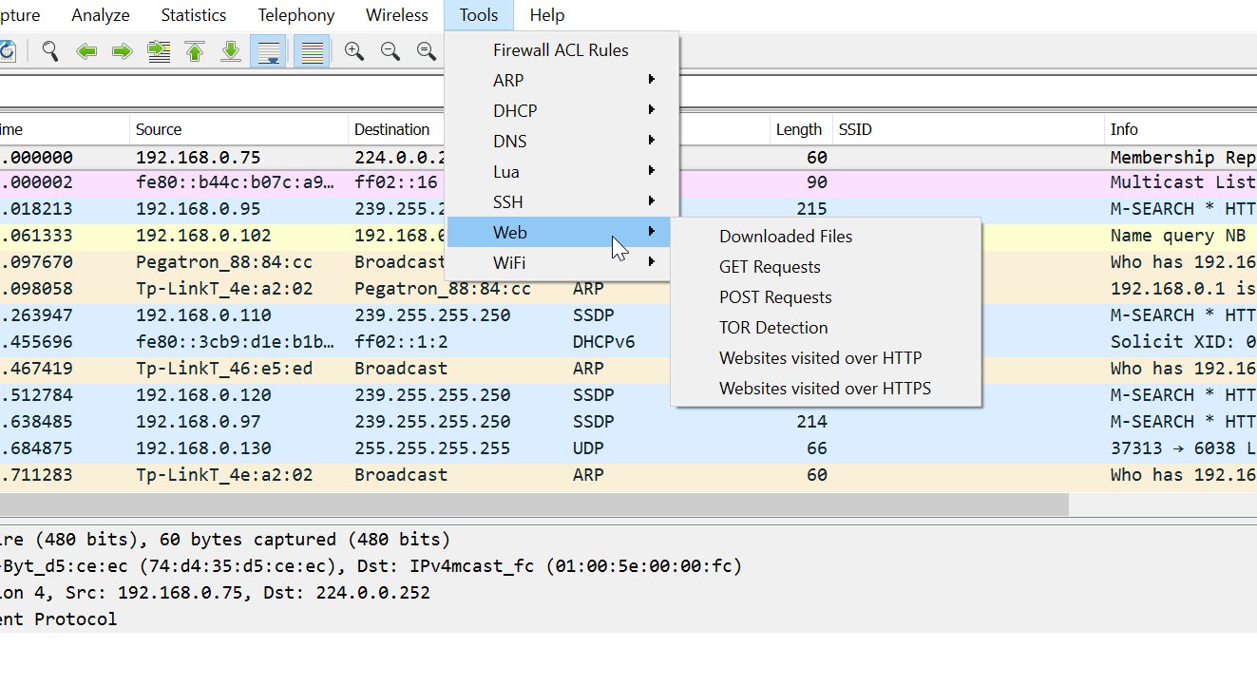
Task: Zoom out on the packet list
Action: click(390, 51)
